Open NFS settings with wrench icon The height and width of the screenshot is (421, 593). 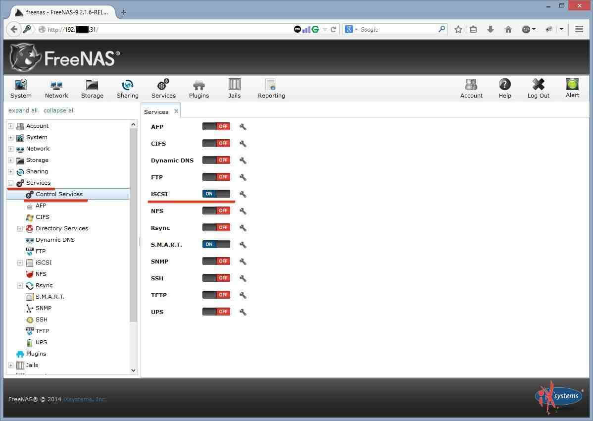click(x=243, y=211)
